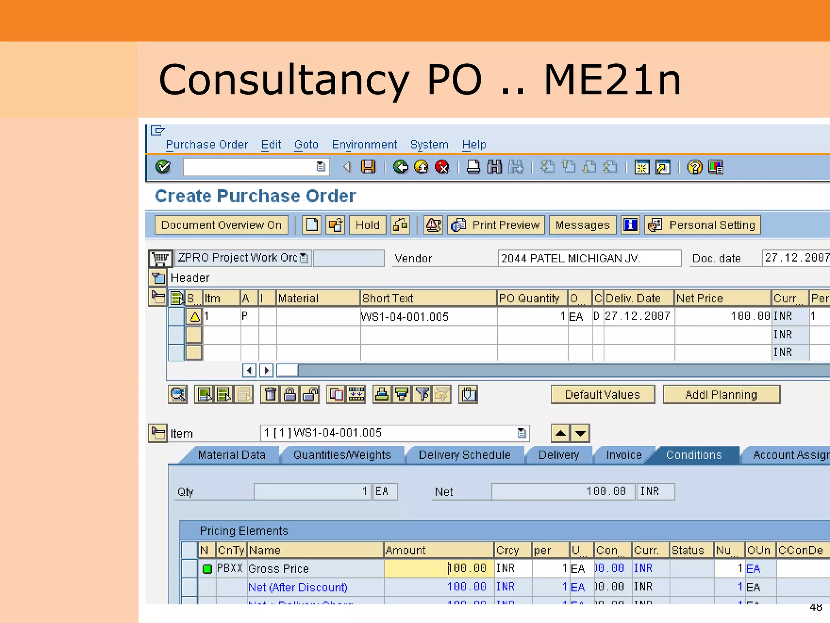Click the Default Values button
The height and width of the screenshot is (623, 830).
(602, 394)
